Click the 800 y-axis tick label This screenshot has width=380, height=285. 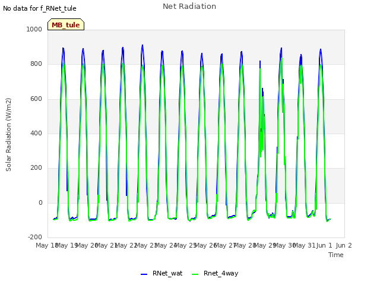(x=36, y=64)
